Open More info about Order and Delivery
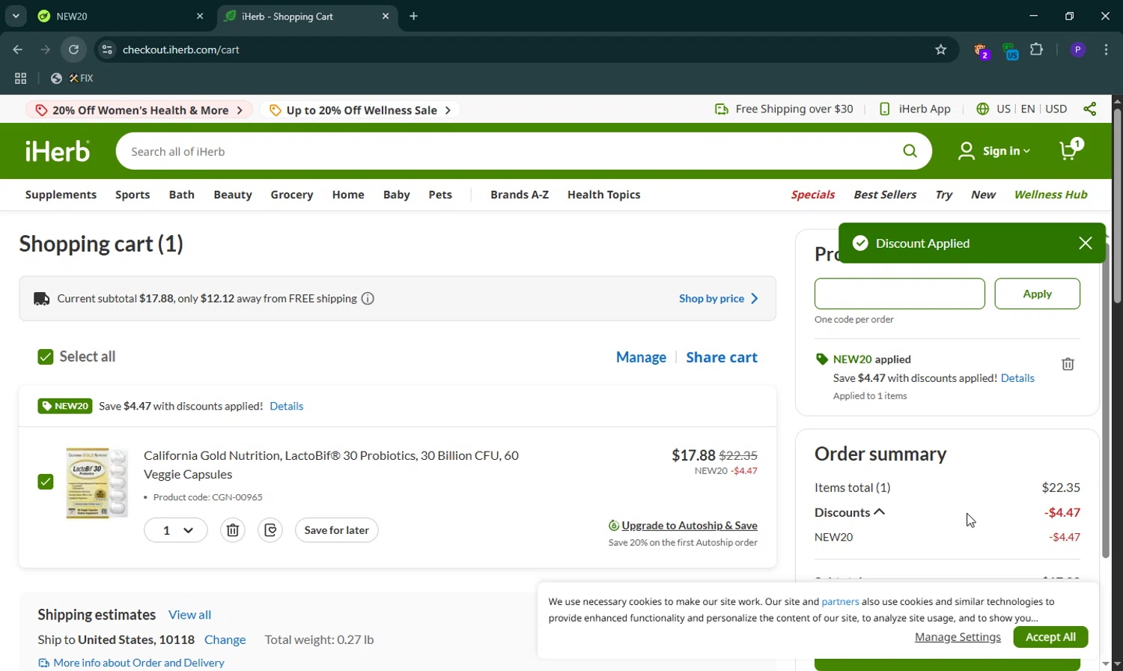This screenshot has width=1123, height=671. 131,663
